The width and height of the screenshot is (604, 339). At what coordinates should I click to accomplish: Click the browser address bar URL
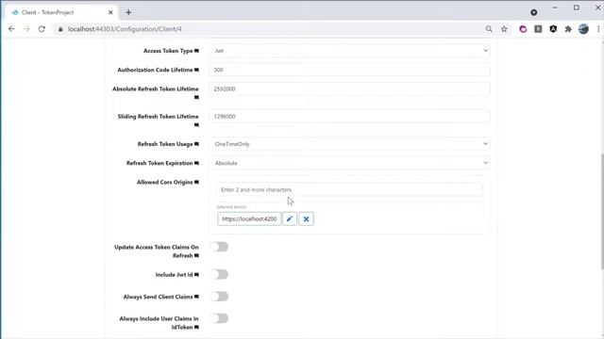click(125, 29)
